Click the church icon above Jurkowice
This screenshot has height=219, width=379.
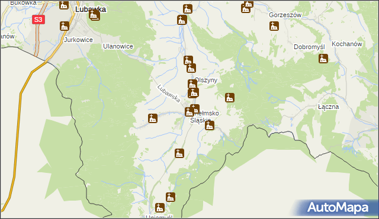click(x=65, y=26)
